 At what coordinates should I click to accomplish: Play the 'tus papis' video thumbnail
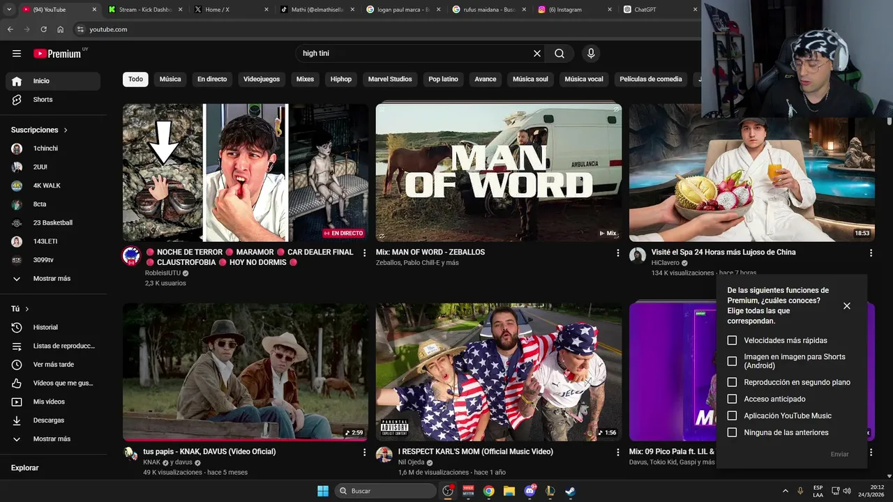pyautogui.click(x=245, y=371)
